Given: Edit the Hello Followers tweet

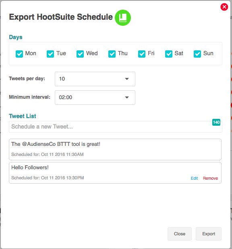Looking at the screenshot, I should point(194,178).
